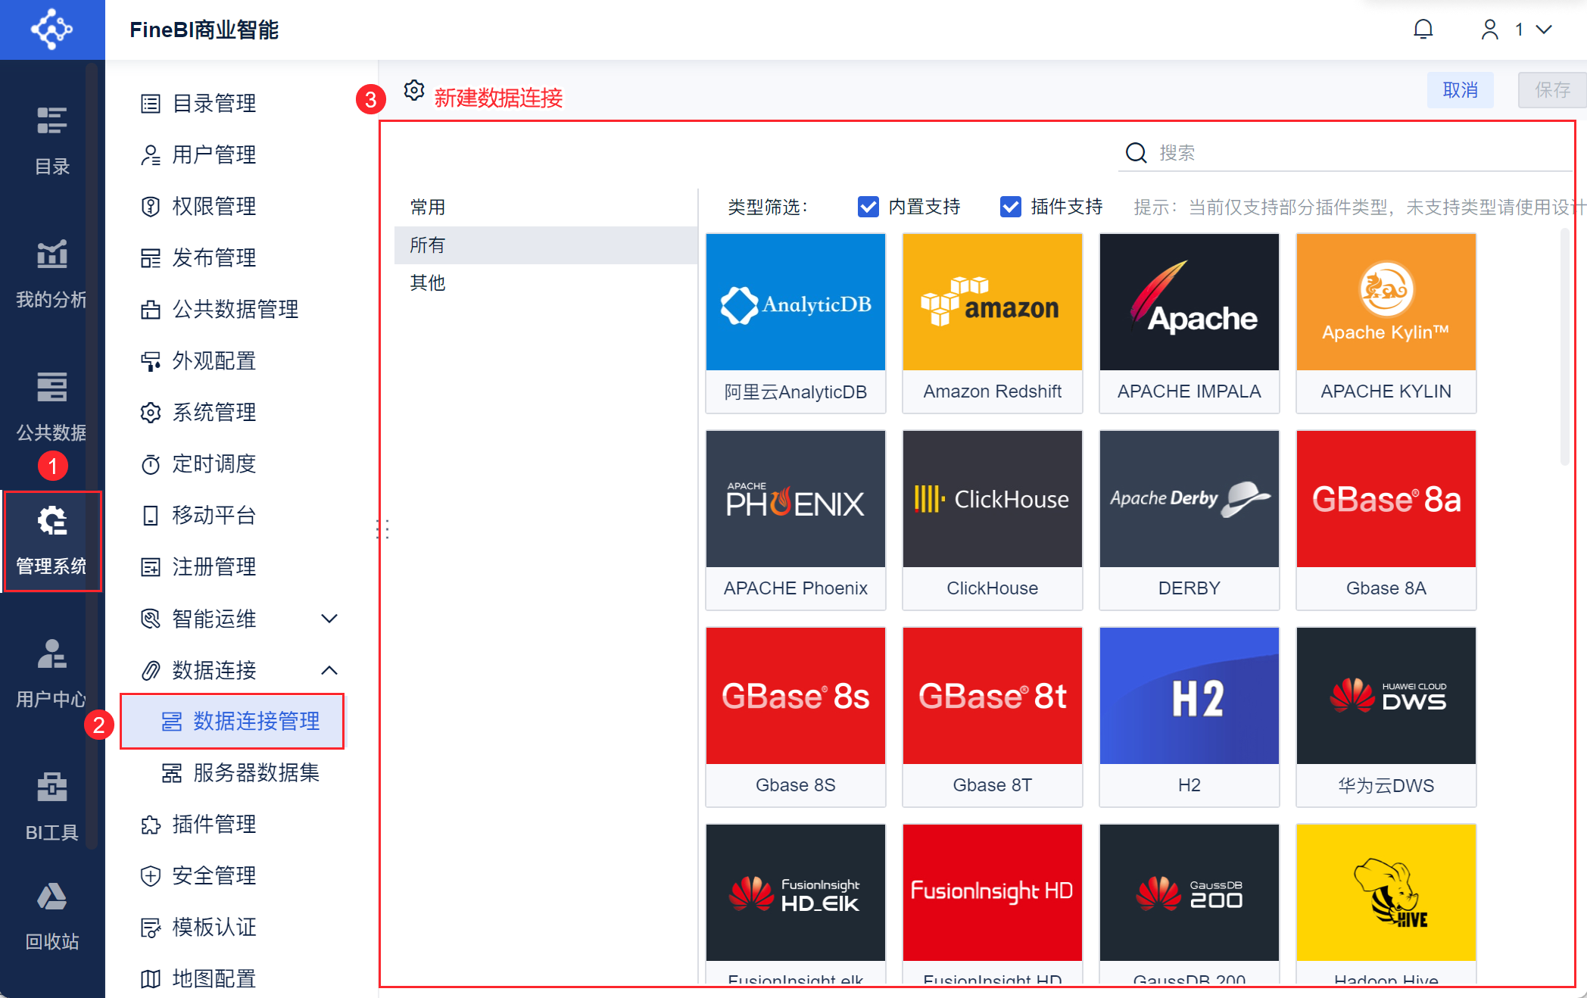
Task: Open the BI工具 sidebar section
Action: pyautogui.click(x=51, y=805)
